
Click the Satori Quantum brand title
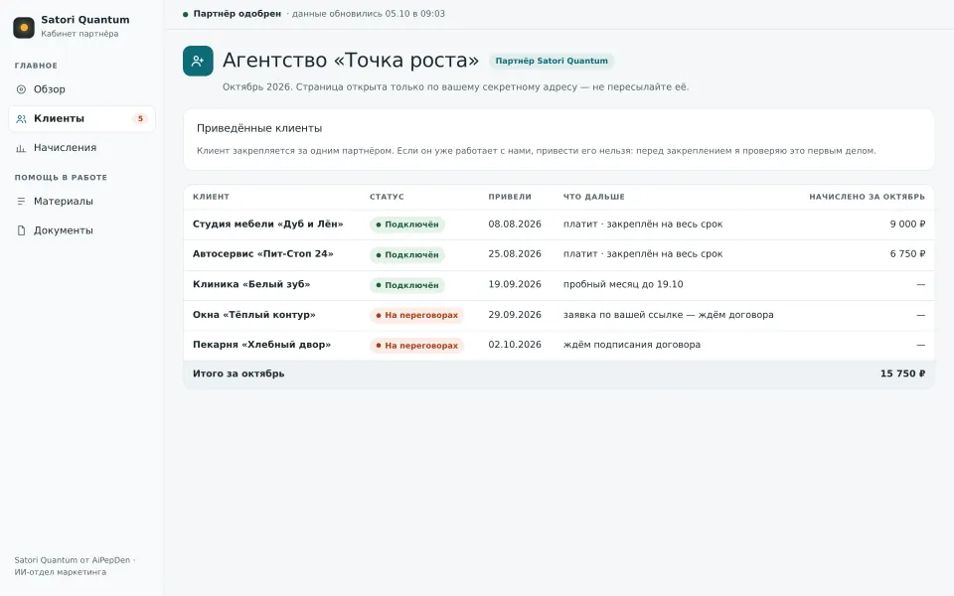[85, 20]
